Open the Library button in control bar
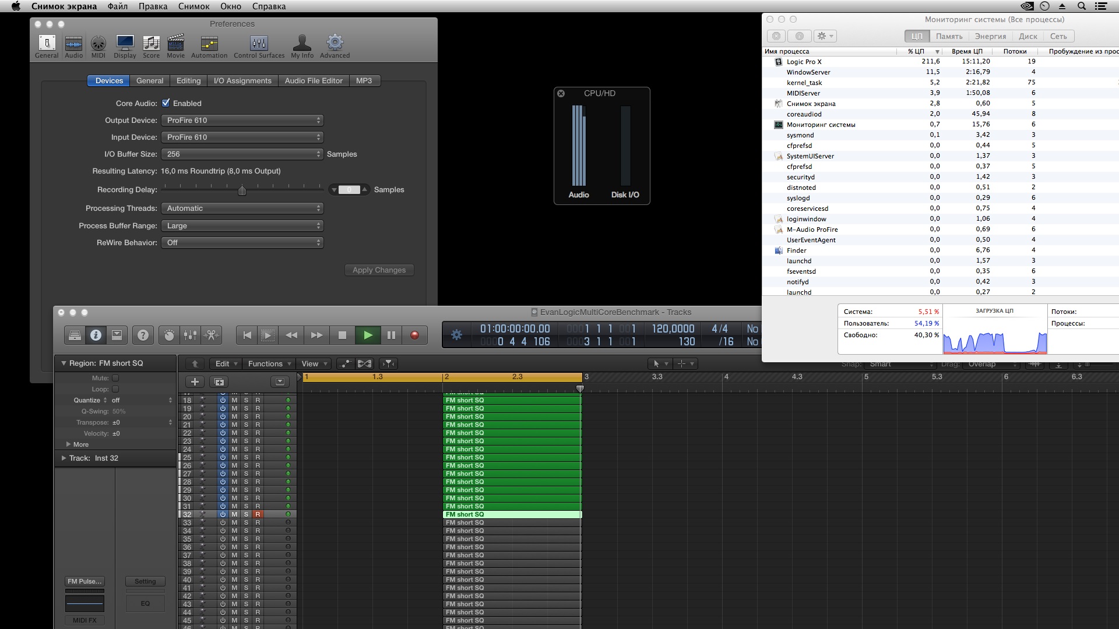The width and height of the screenshot is (1119, 629). pyautogui.click(x=75, y=335)
